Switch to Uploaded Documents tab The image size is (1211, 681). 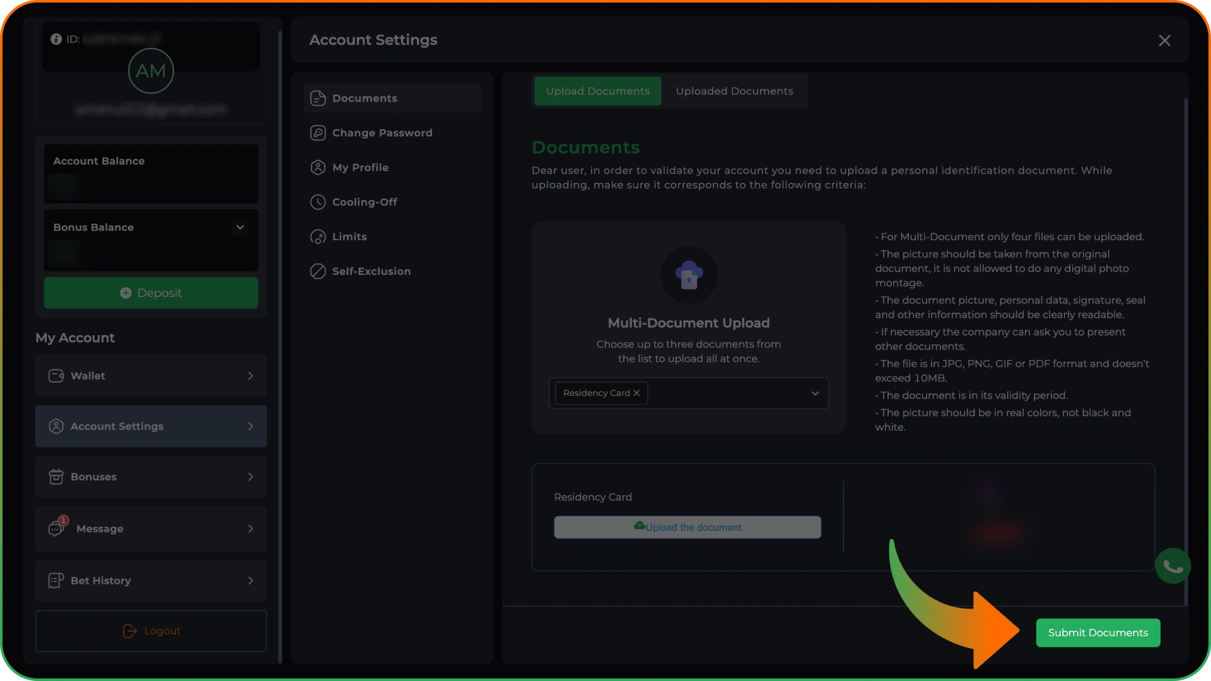[734, 91]
